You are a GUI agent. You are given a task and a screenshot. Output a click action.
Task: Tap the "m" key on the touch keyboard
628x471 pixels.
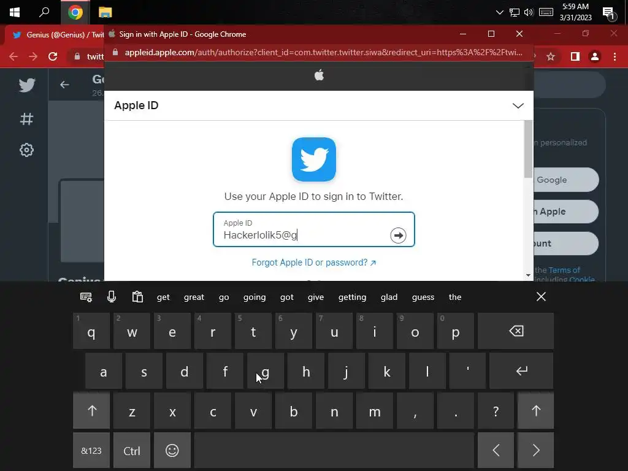375,412
